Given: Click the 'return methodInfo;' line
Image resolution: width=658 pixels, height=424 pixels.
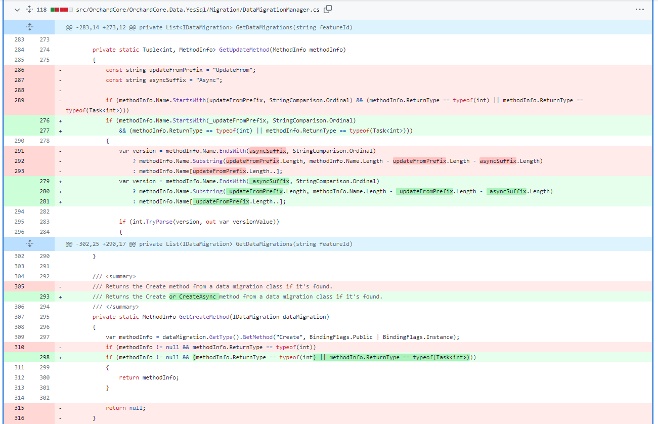Looking at the screenshot, I should (x=149, y=377).
